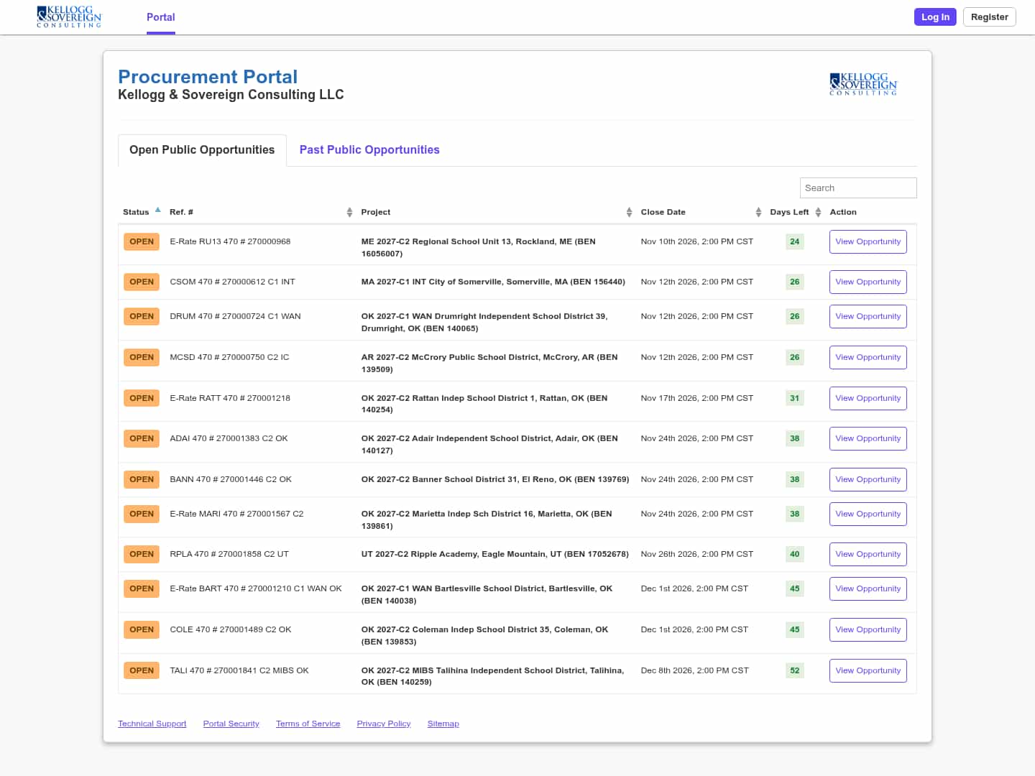
Task: Click the Register button
Action: pyautogui.click(x=989, y=17)
